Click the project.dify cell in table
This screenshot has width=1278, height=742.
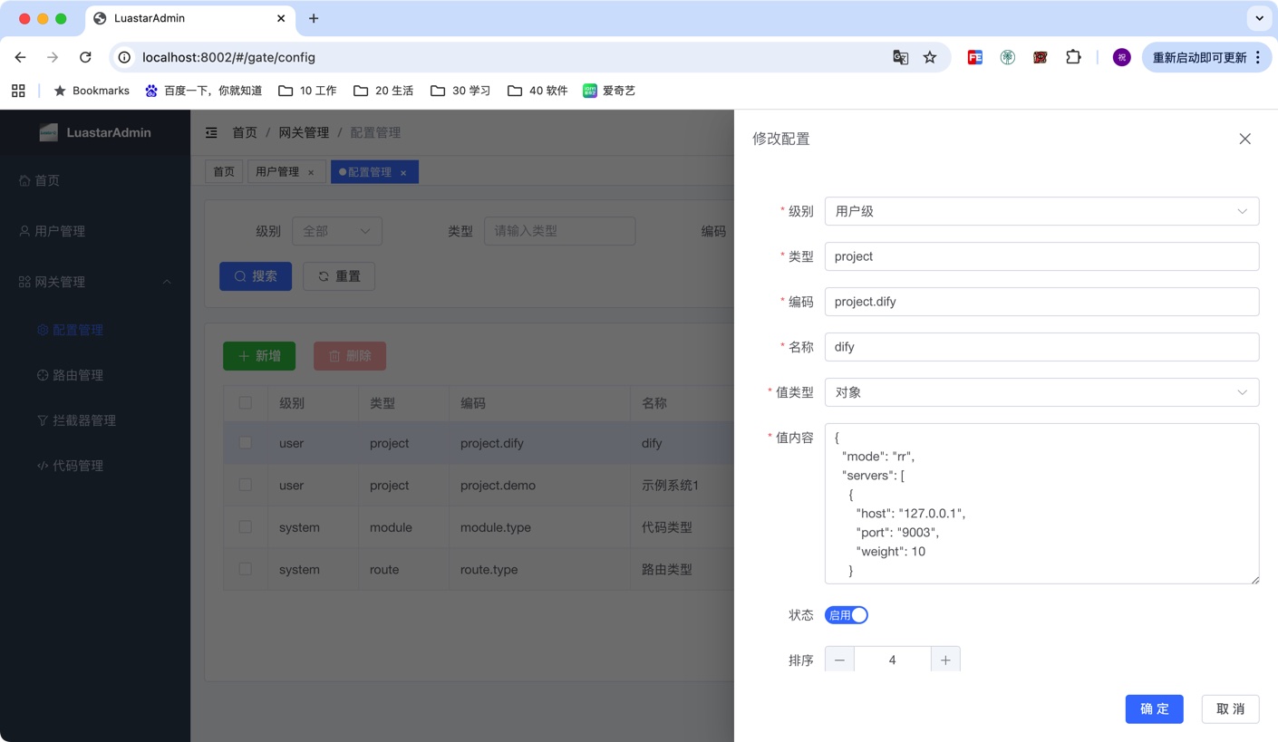tap(492, 443)
